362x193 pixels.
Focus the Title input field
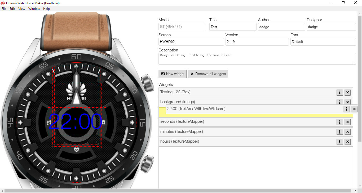(233, 27)
